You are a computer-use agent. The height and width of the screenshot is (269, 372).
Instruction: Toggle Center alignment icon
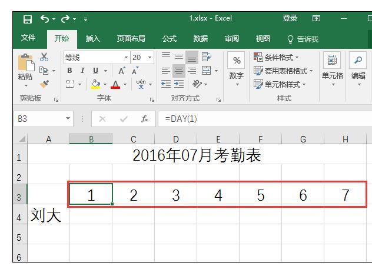pyautogui.click(x=179, y=71)
